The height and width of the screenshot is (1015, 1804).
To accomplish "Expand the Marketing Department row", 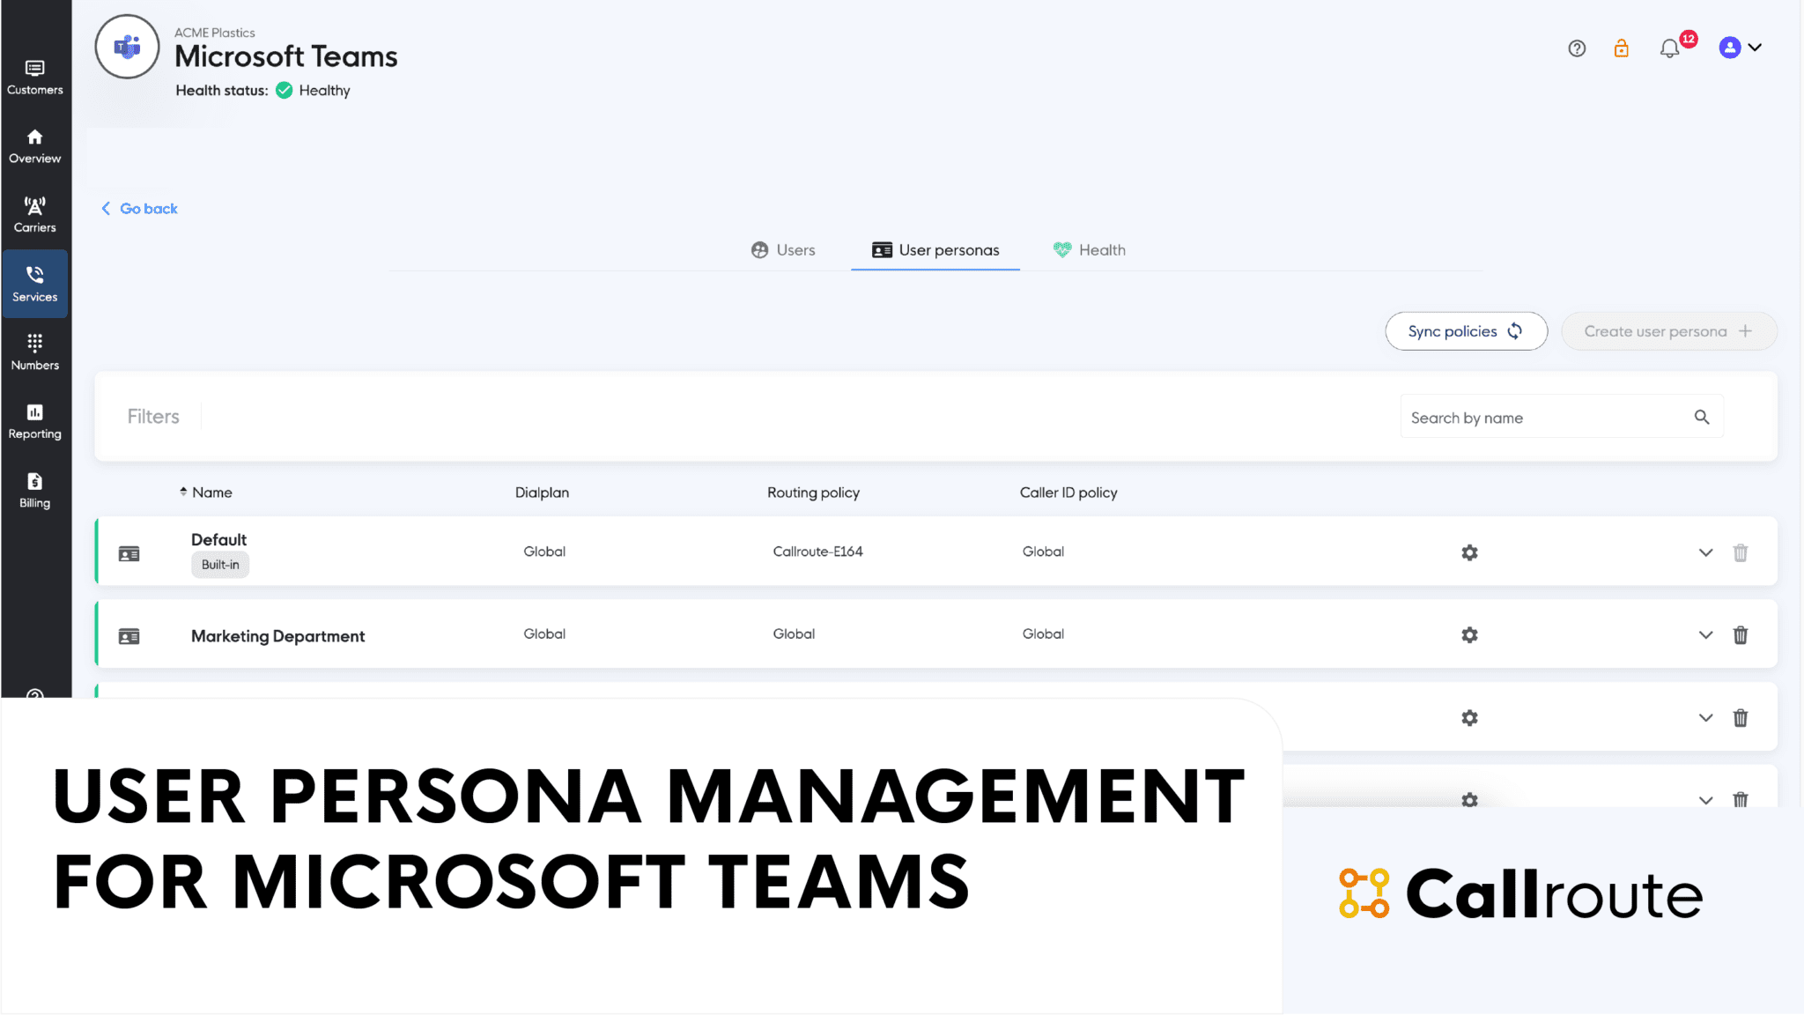I will point(1706,634).
